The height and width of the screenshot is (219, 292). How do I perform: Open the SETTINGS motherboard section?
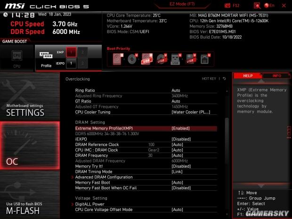[30, 97]
